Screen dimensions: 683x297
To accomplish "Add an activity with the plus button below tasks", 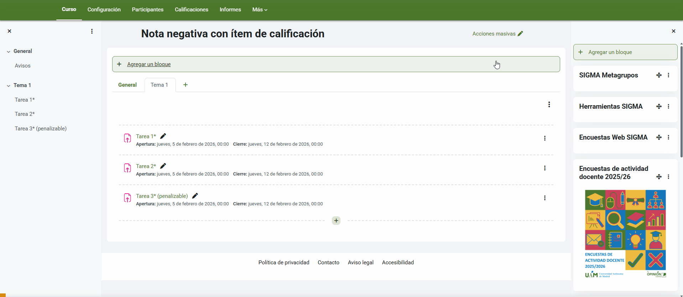I will point(336,221).
